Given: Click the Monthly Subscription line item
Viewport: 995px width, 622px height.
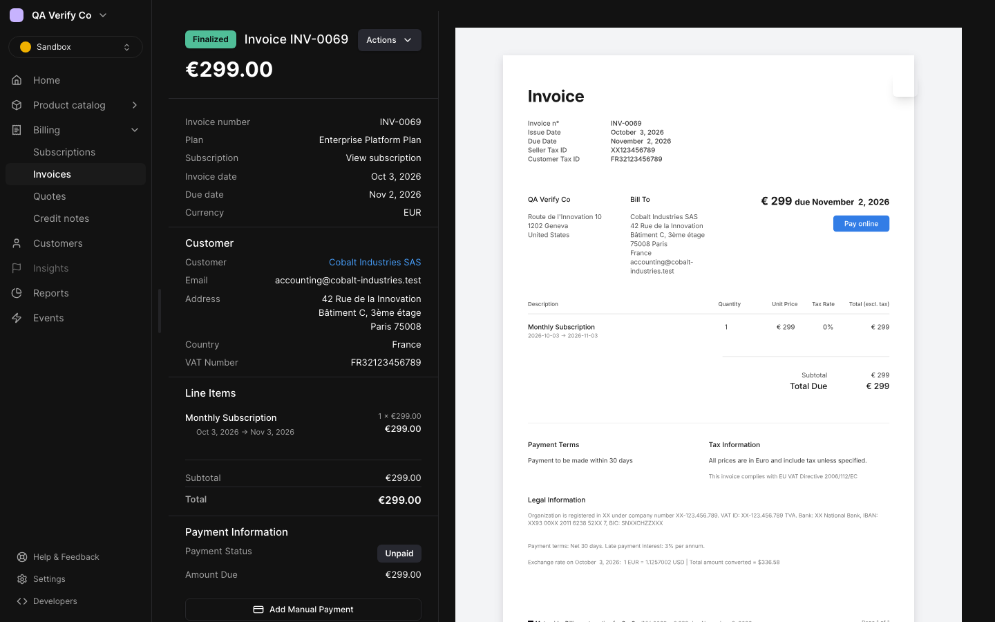Looking at the screenshot, I should (x=231, y=418).
